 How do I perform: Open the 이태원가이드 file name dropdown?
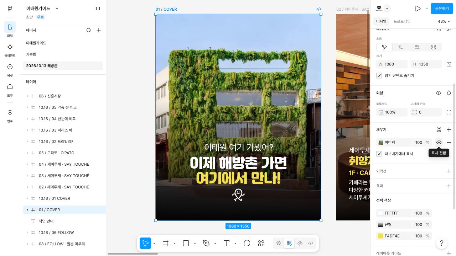57,9
